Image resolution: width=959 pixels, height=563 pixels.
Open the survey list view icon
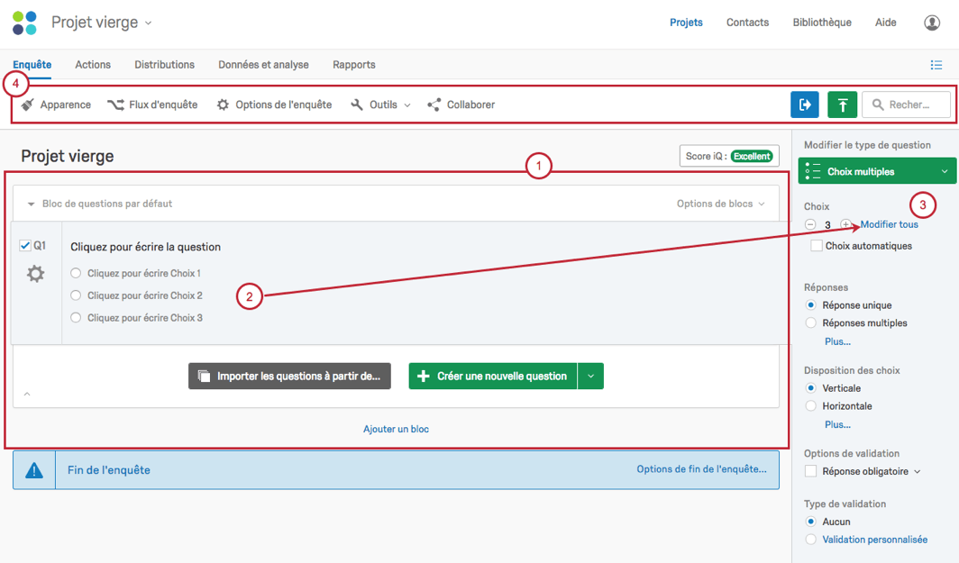pyautogui.click(x=936, y=65)
